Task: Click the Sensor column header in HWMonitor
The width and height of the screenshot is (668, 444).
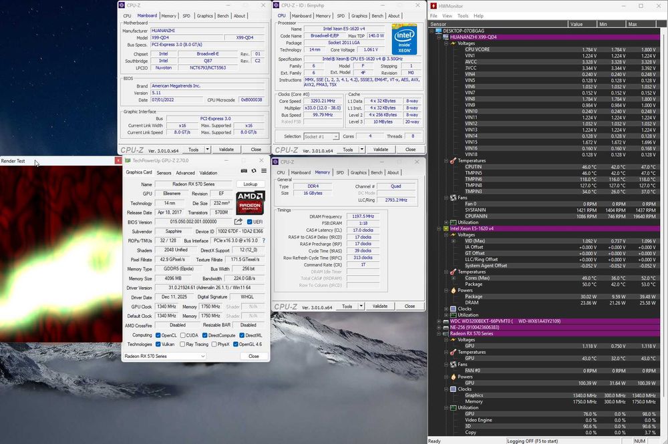Action: 498,24
